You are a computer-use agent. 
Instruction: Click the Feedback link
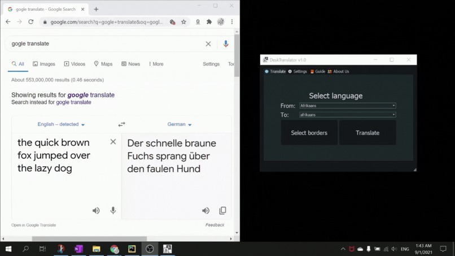click(x=215, y=225)
